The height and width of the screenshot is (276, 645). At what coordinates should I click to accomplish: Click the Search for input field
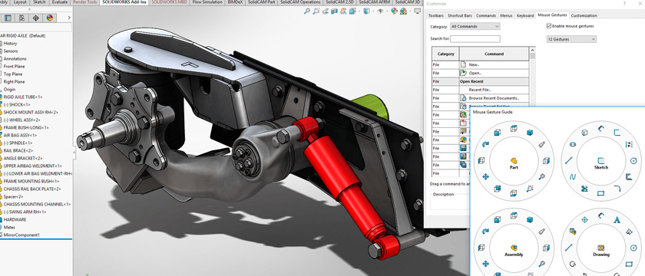[475, 39]
